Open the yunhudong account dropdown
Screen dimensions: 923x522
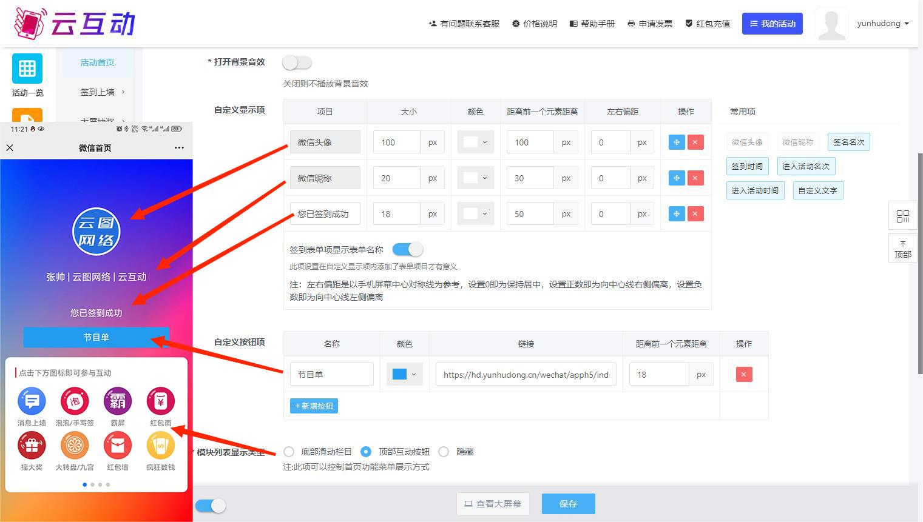click(882, 24)
